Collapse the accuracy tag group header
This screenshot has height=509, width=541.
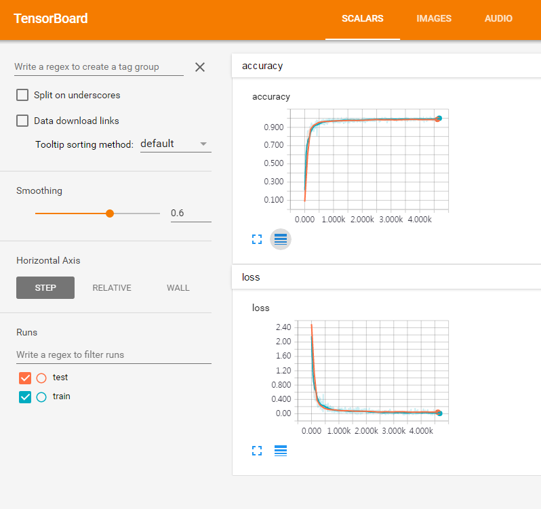[386, 66]
